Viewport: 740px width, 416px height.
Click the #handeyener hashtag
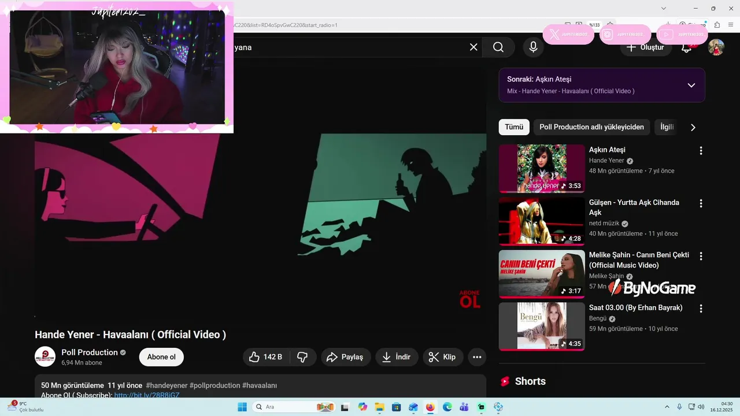point(166,385)
